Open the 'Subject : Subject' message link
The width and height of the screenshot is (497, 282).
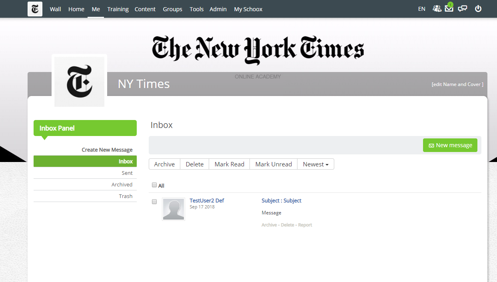coord(281,200)
